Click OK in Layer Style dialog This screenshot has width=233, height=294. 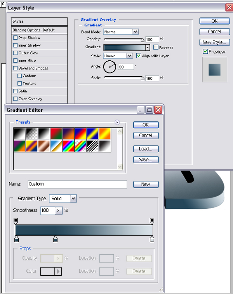[x=214, y=21]
